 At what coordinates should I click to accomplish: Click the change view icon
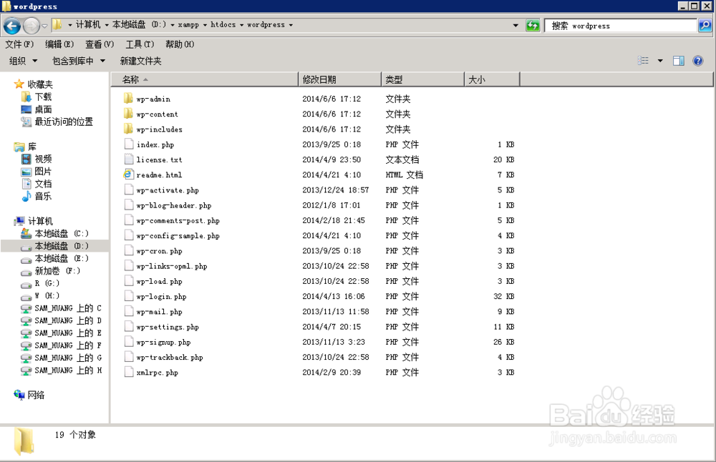(x=643, y=61)
